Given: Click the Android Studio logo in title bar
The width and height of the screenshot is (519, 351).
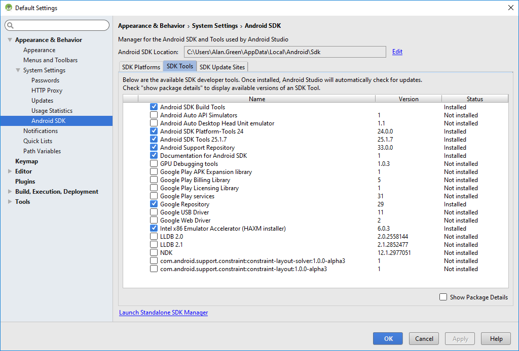Looking at the screenshot, I should [x=8, y=8].
